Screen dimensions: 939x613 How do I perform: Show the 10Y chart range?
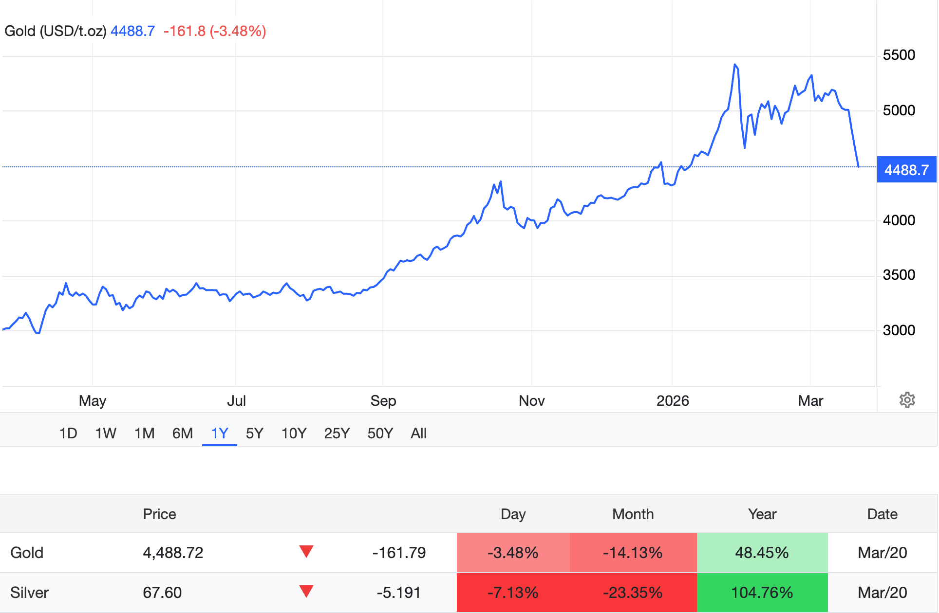coord(294,433)
